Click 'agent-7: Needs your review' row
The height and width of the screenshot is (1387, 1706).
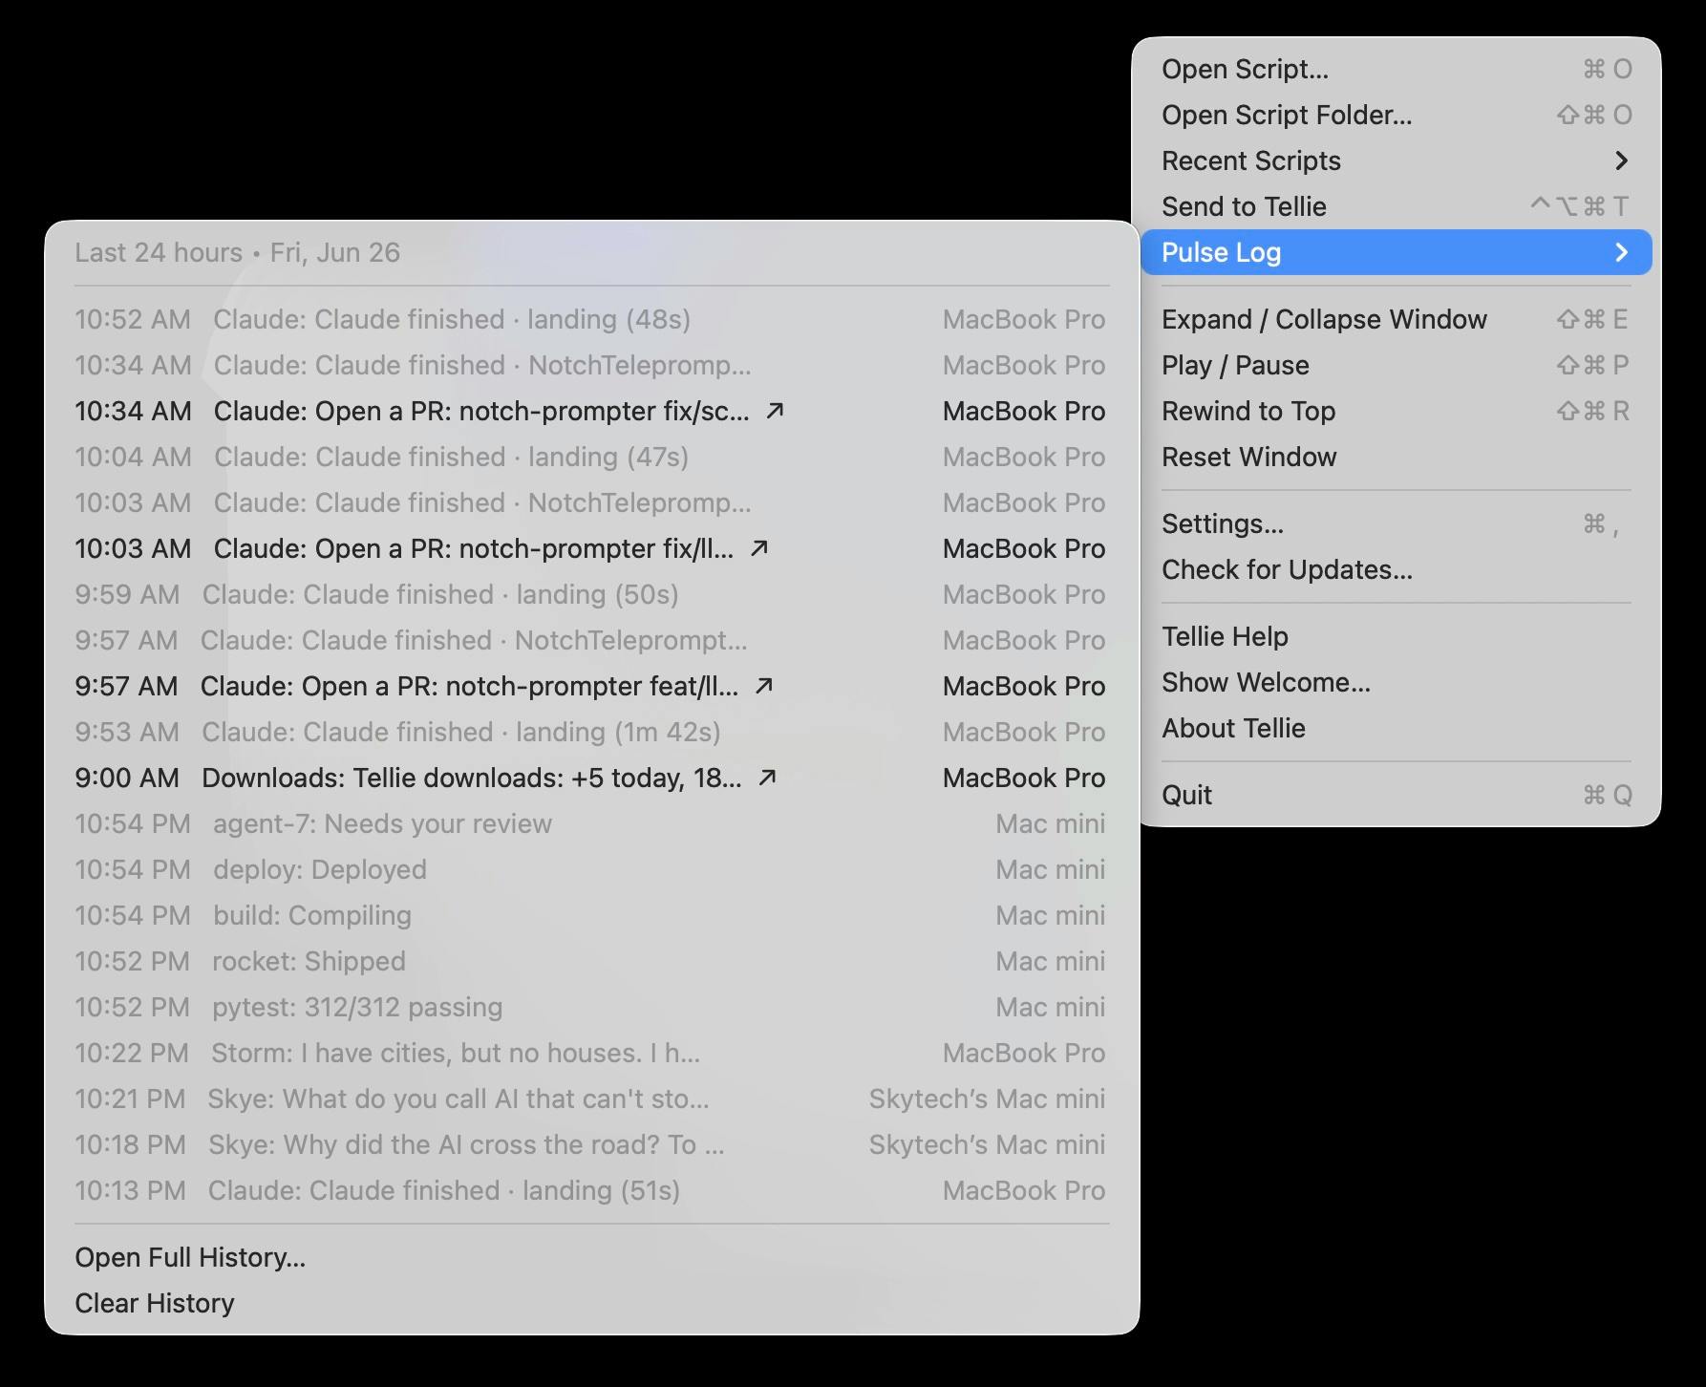592,823
